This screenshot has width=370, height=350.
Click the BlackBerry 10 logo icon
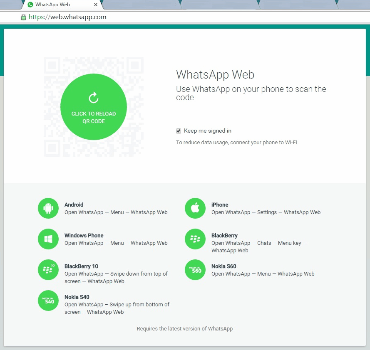(x=48, y=270)
